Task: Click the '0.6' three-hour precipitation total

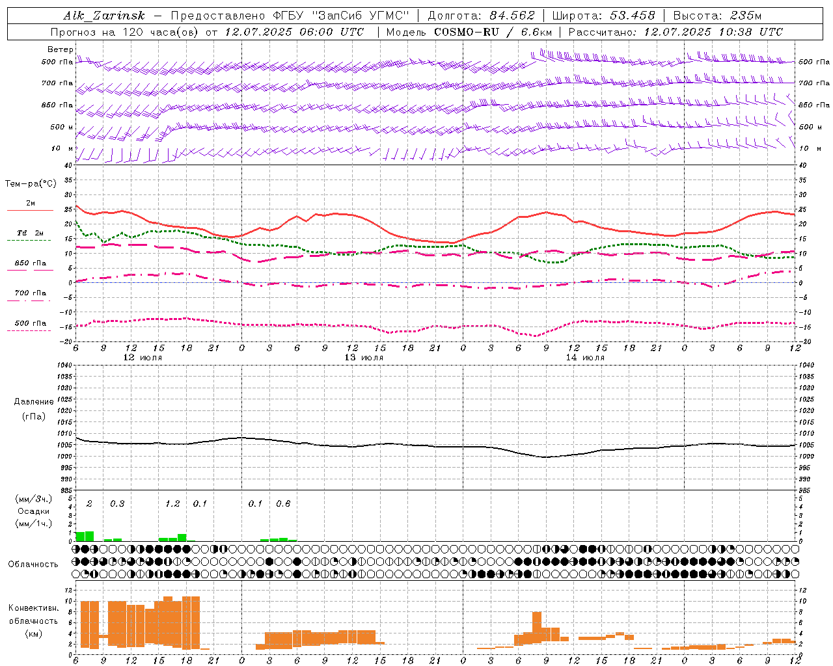Action: [x=283, y=503]
